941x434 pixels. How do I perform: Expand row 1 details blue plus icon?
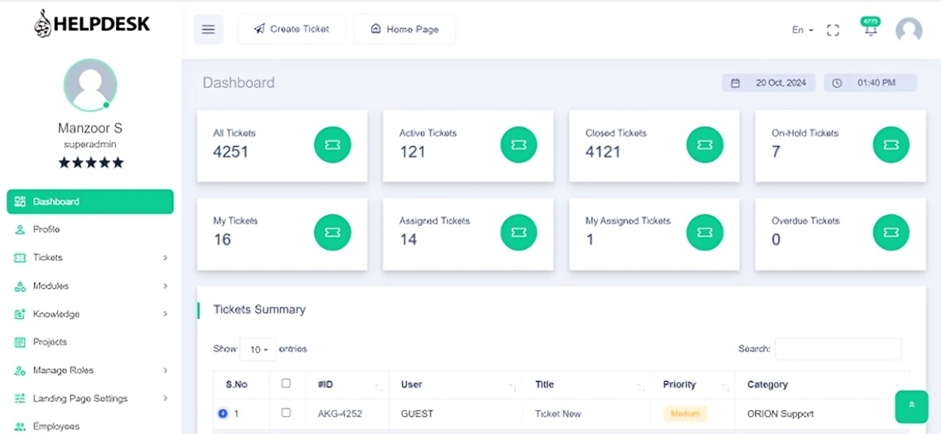223,413
